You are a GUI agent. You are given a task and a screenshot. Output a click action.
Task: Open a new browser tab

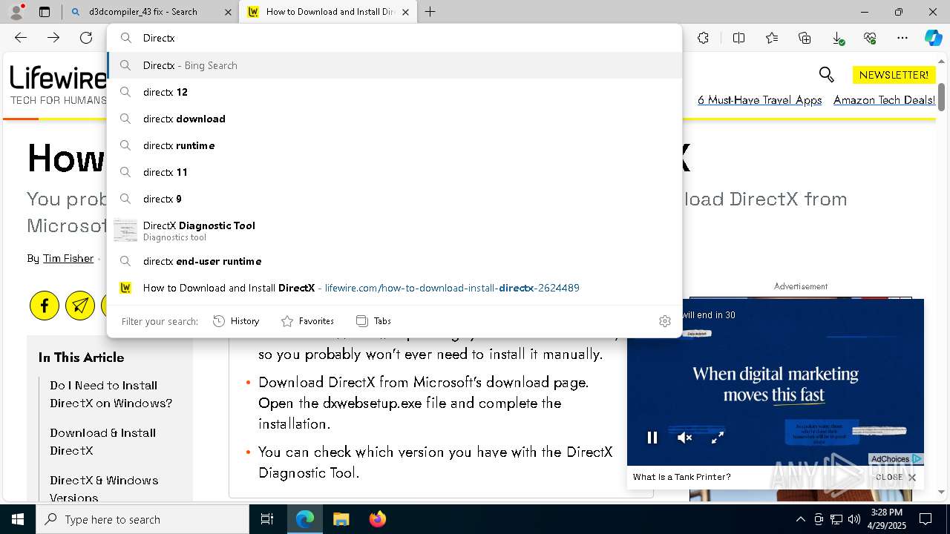pyautogui.click(x=430, y=12)
